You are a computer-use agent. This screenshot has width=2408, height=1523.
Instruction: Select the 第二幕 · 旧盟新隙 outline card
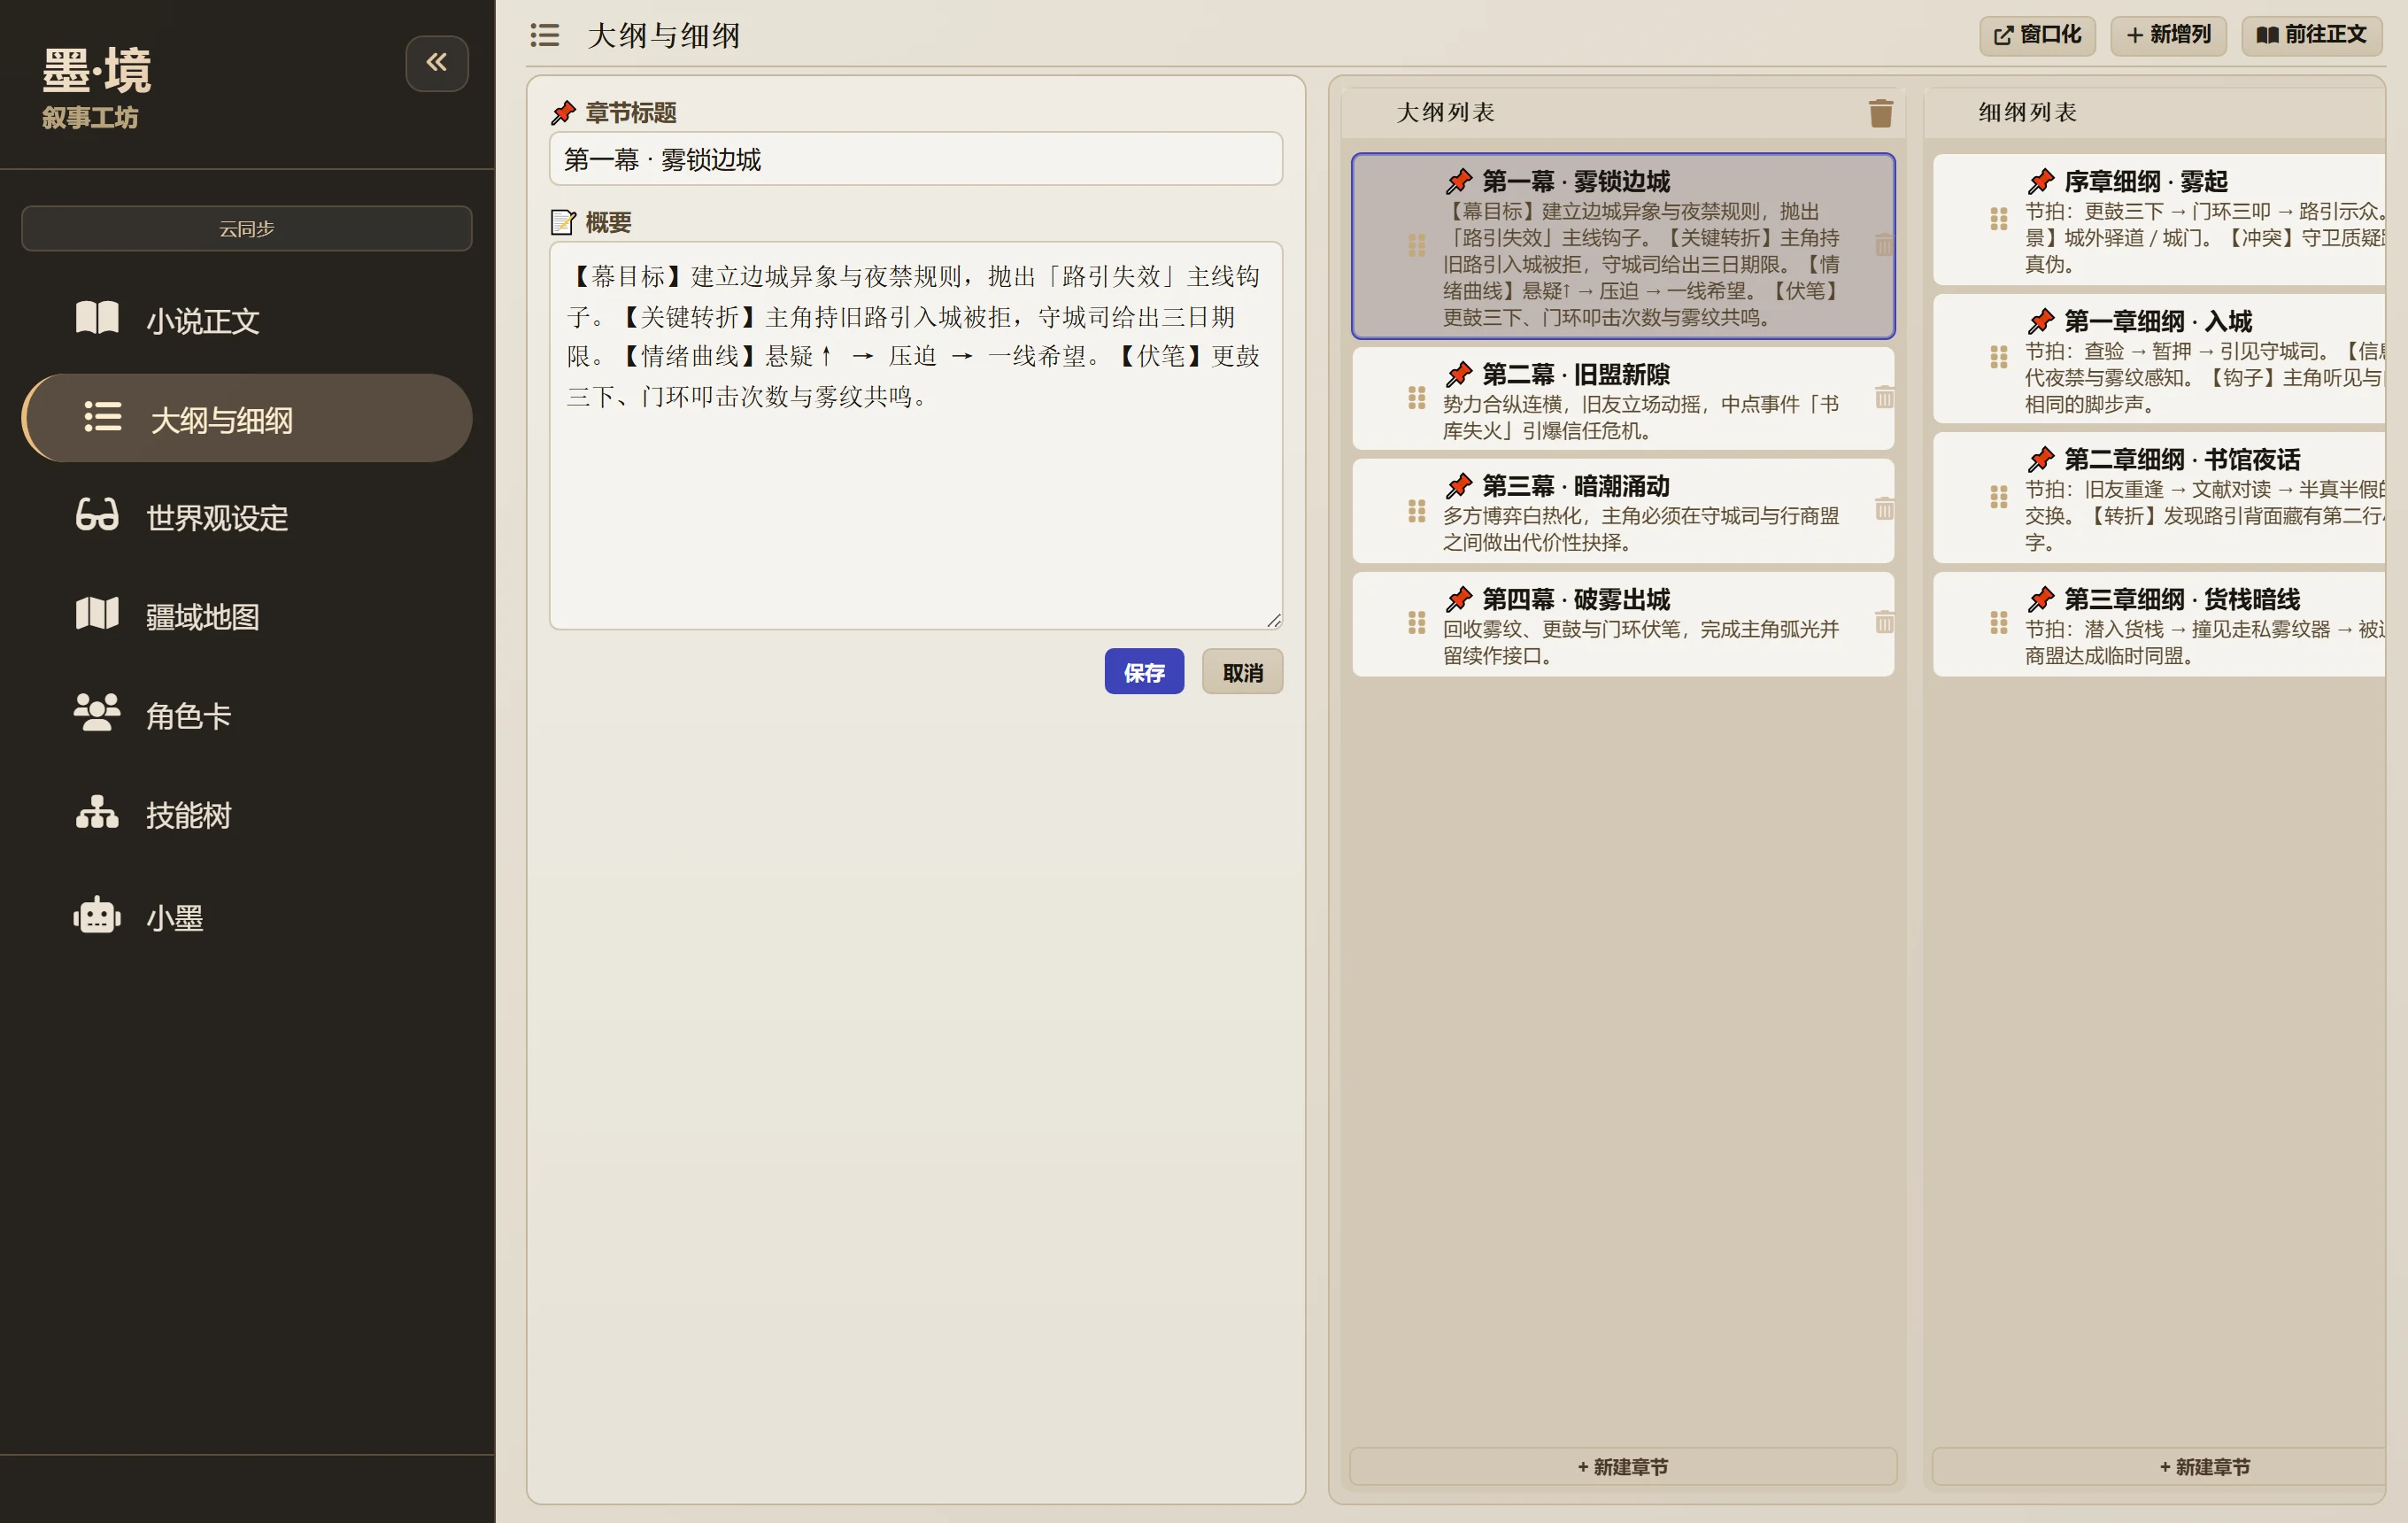coord(1622,399)
